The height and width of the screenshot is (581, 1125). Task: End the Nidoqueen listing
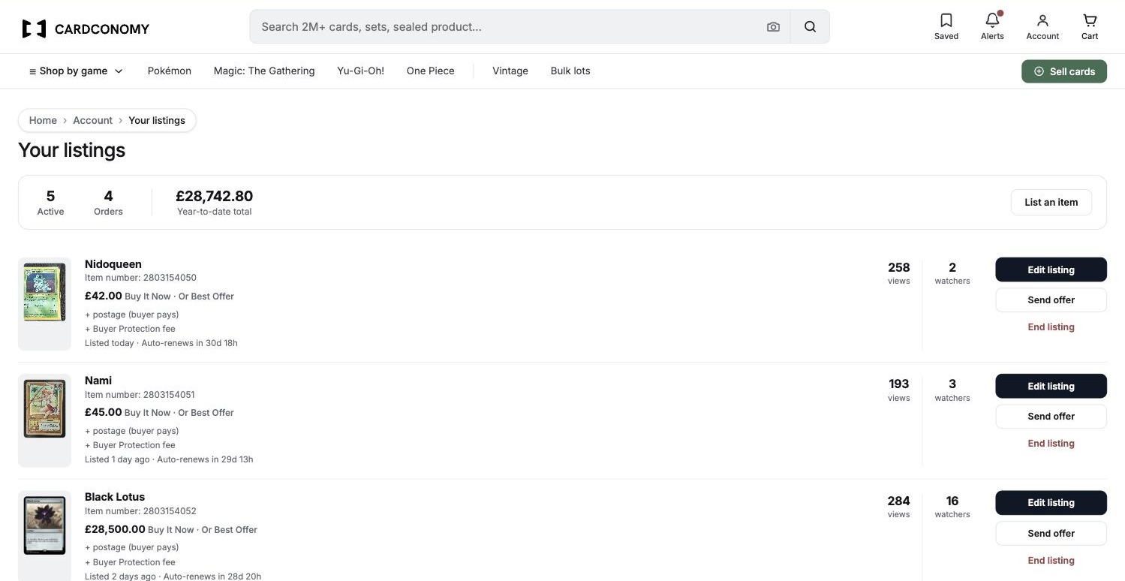[1051, 327]
